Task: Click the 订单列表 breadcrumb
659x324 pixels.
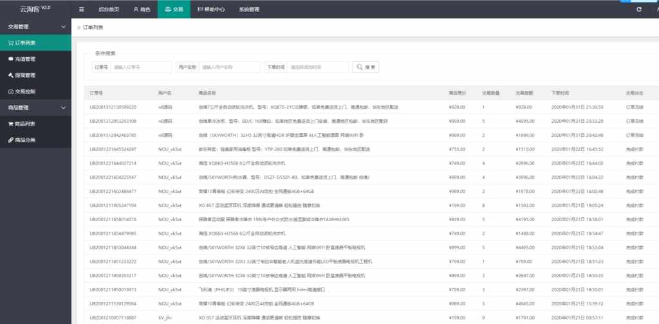Action: [x=93, y=27]
